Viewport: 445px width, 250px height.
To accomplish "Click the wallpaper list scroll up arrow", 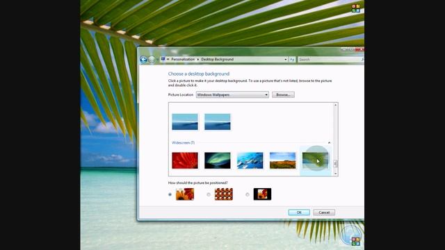I will tap(335, 105).
